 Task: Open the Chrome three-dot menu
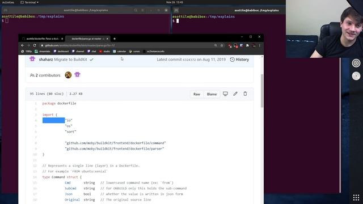(x=260, y=45)
